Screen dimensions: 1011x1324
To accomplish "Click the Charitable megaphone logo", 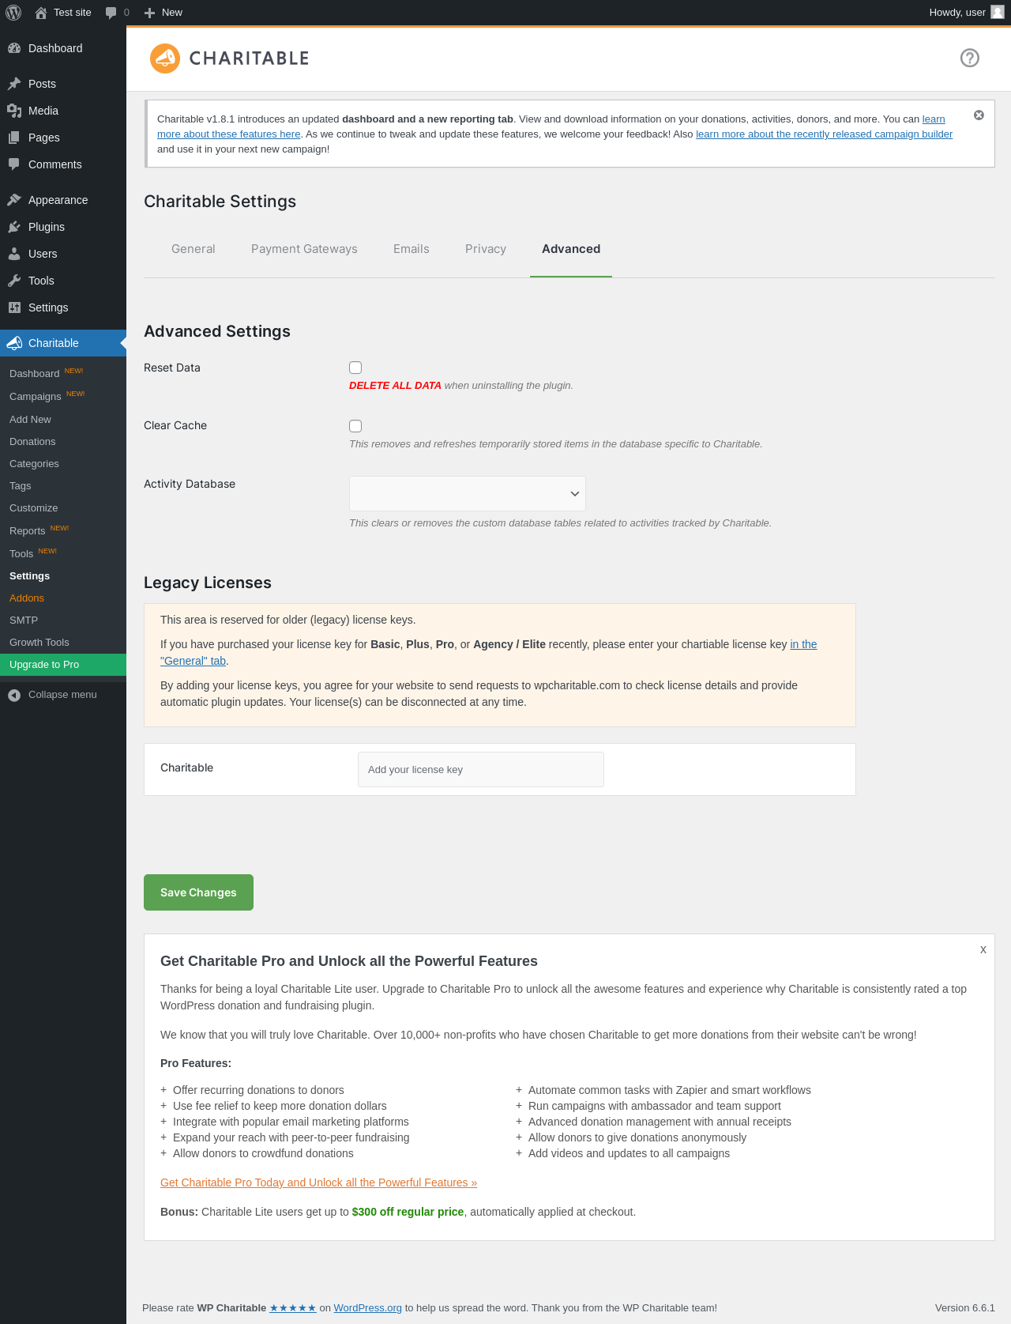I will pos(165,58).
